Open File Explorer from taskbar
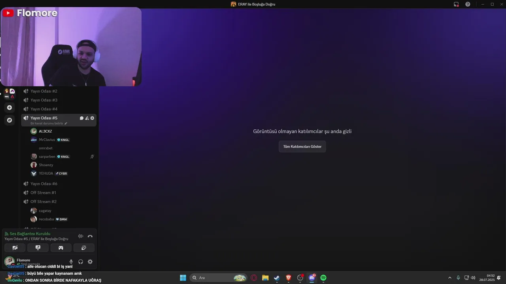The image size is (506, 284). click(265, 278)
